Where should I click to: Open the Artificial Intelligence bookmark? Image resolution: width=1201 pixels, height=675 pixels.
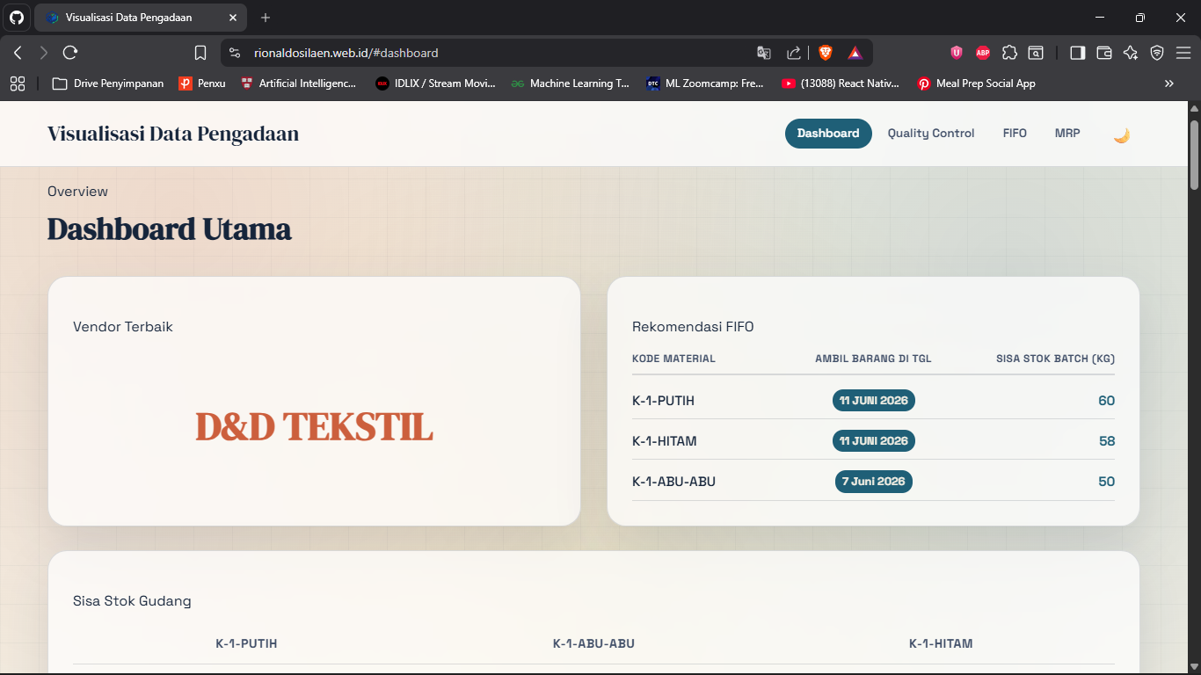[x=299, y=83]
